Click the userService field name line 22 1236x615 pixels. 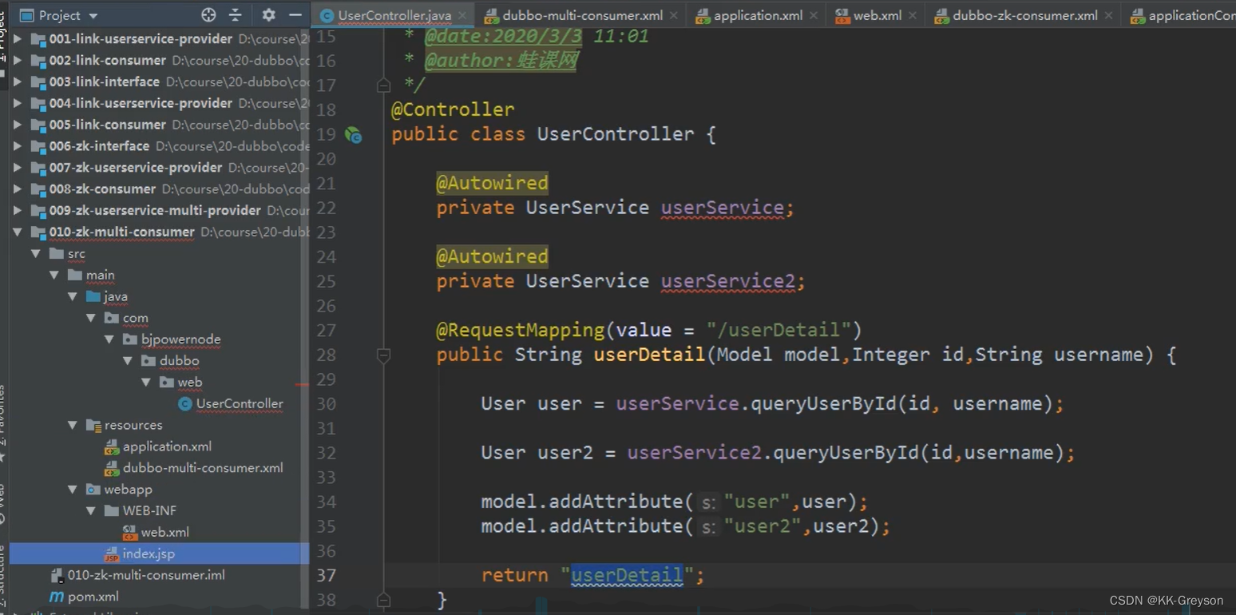[722, 208]
